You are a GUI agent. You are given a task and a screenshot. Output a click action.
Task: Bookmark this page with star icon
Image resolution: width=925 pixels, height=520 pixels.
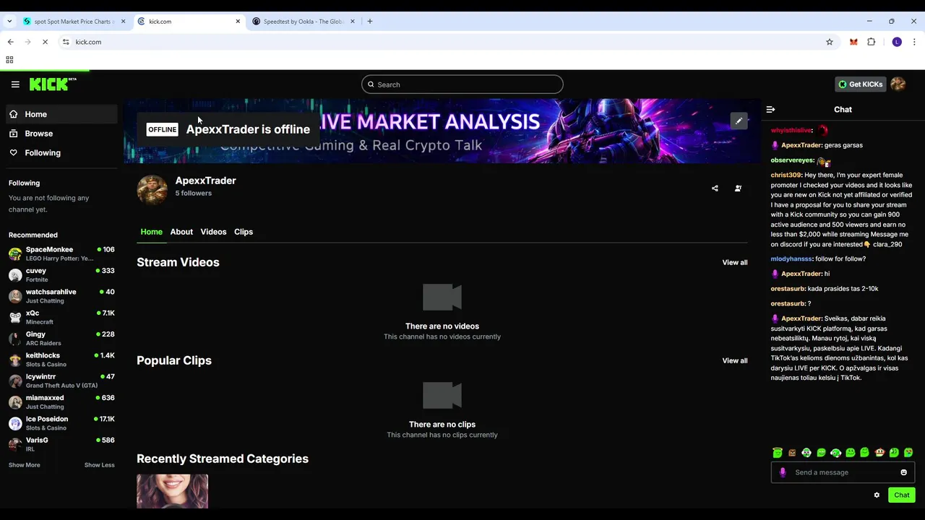(x=830, y=42)
